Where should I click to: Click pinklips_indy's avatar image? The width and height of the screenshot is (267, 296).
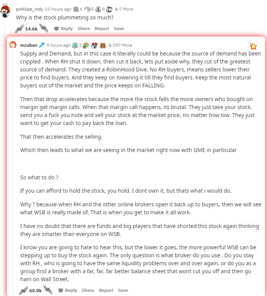(x=5, y=11)
